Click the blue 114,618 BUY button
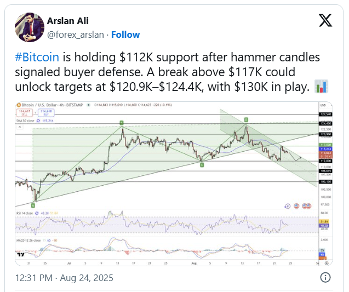This screenshot has width=349, height=292. (x=46, y=113)
